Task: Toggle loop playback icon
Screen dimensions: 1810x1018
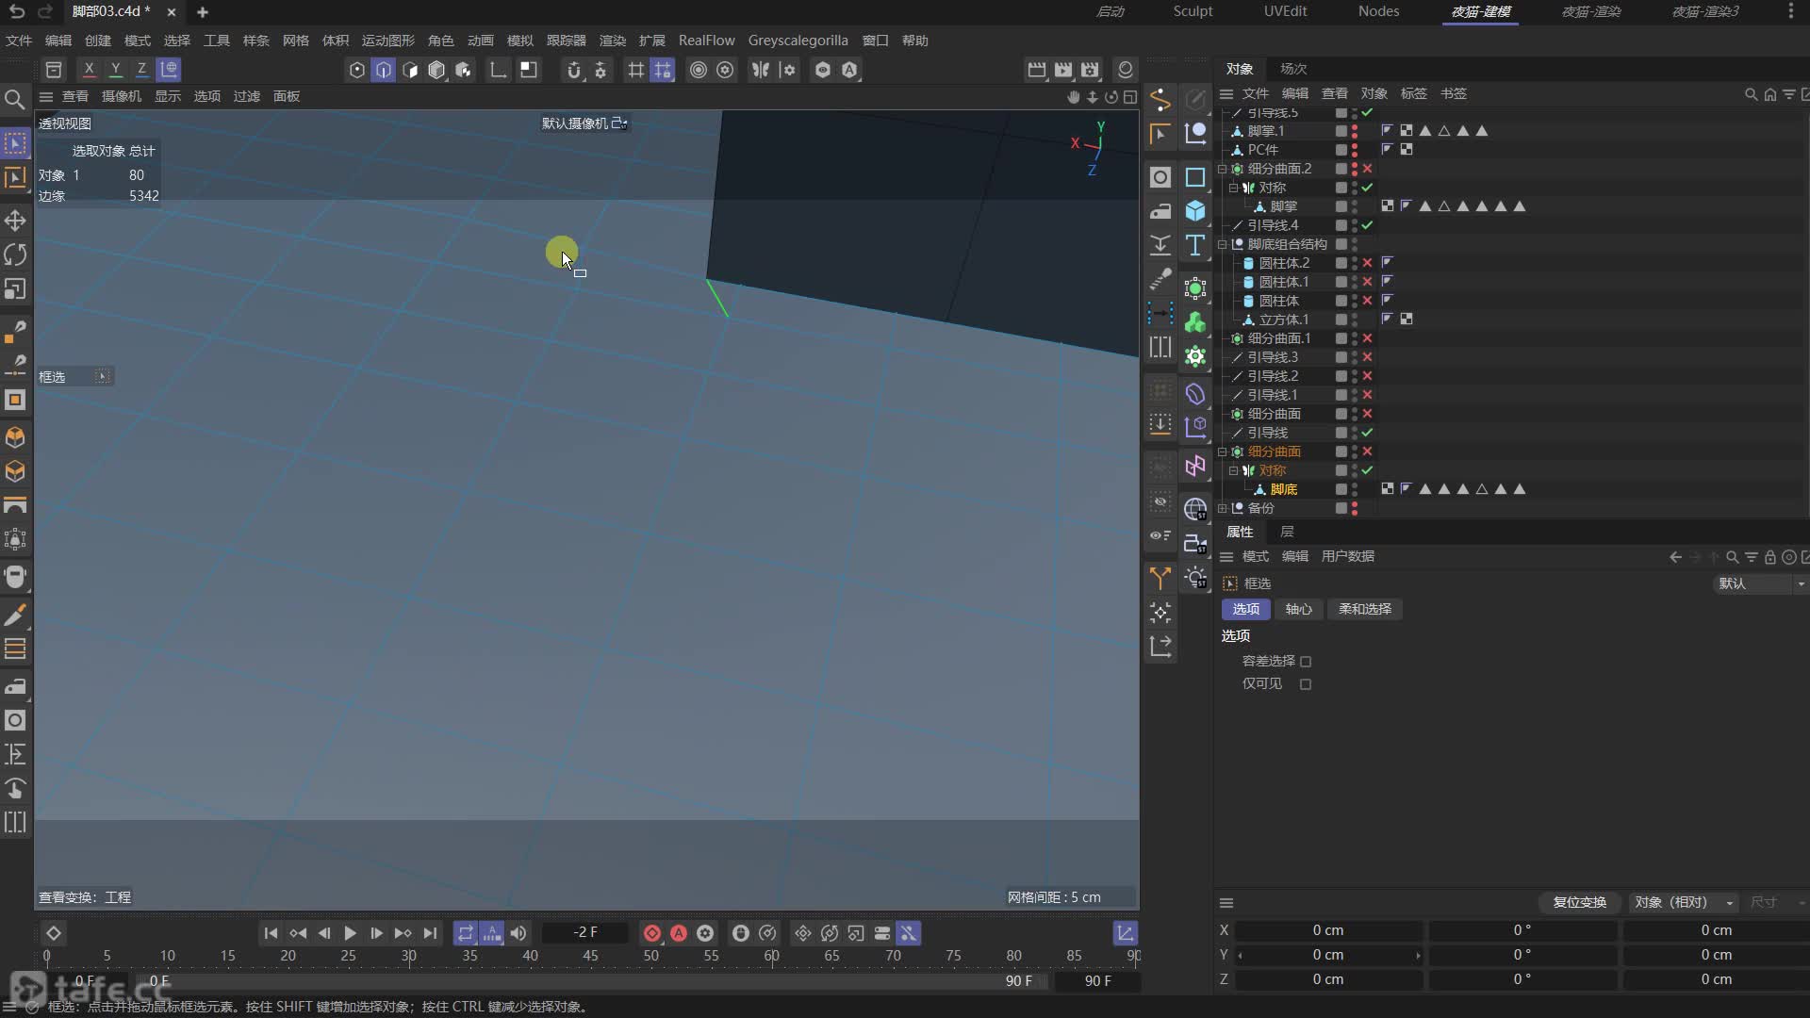Action: pyautogui.click(x=466, y=933)
